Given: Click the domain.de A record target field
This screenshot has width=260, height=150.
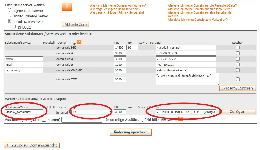Looking at the screenshot, I should pos(186,53).
